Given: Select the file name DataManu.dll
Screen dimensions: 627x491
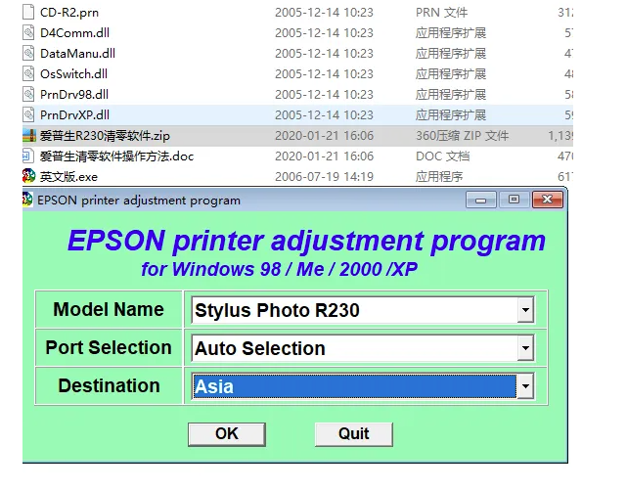Looking at the screenshot, I should [x=77, y=53].
